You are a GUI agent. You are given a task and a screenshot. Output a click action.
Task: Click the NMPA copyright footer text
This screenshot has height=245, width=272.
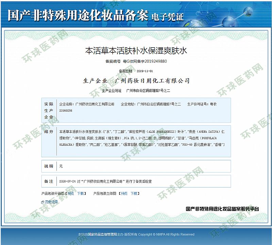point(136,234)
